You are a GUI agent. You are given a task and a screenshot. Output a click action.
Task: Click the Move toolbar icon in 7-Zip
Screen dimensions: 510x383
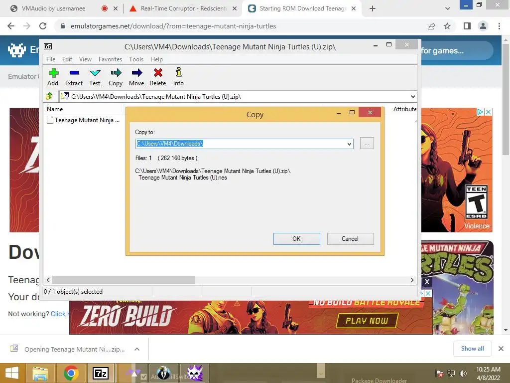coord(136,77)
